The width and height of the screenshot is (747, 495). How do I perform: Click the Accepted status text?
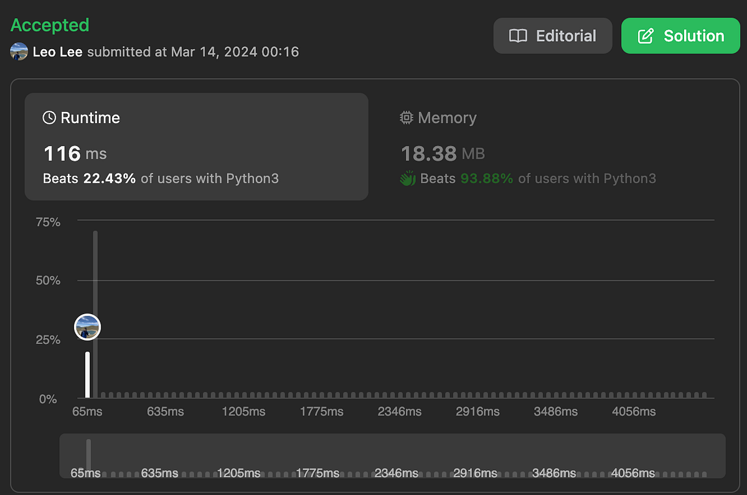pos(50,25)
